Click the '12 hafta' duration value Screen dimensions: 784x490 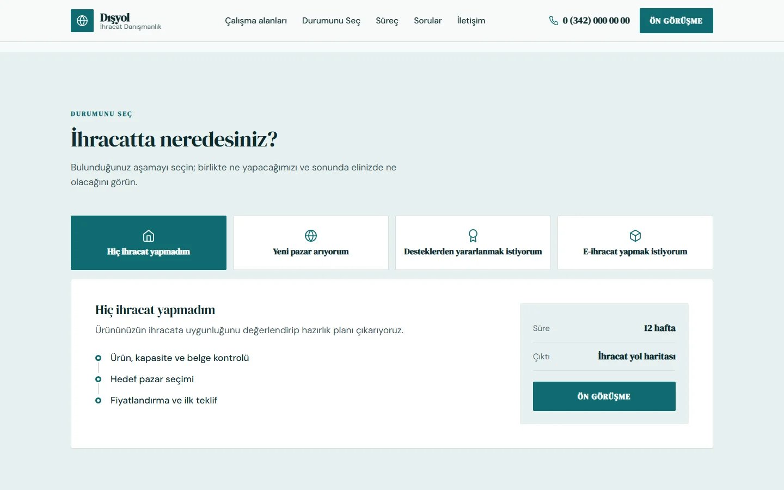pos(659,328)
